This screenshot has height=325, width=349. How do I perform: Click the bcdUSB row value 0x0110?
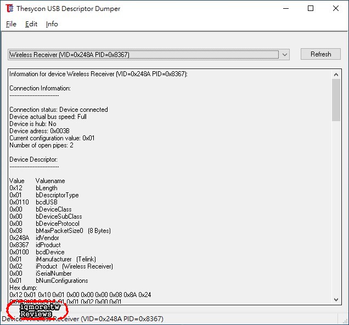pyautogui.click(x=19, y=202)
